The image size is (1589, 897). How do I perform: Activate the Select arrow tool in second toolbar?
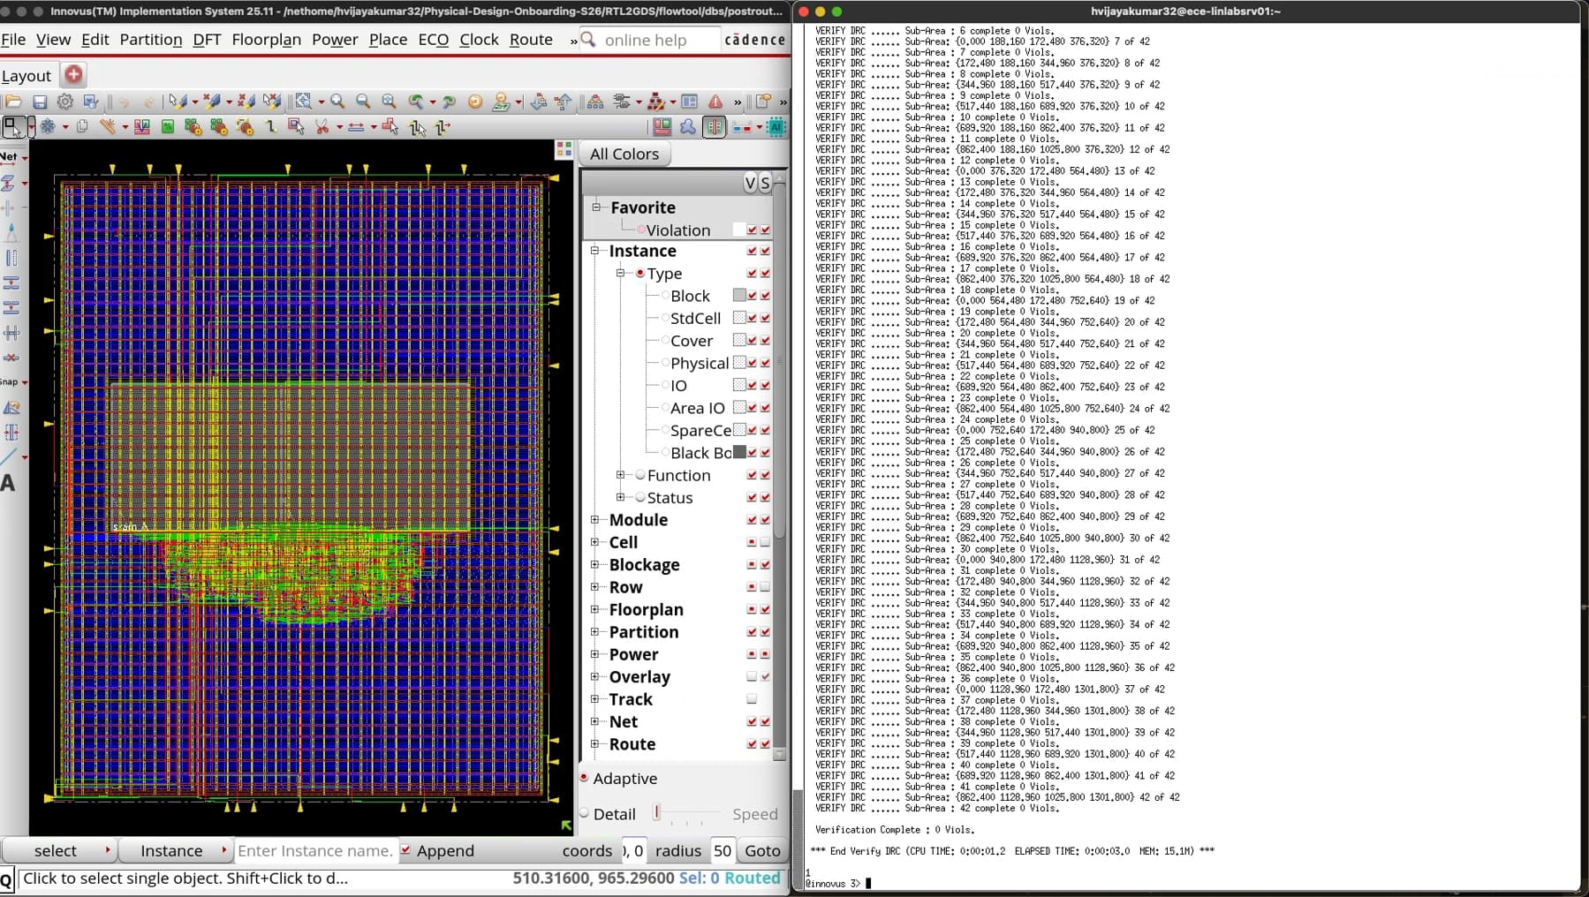coord(13,127)
